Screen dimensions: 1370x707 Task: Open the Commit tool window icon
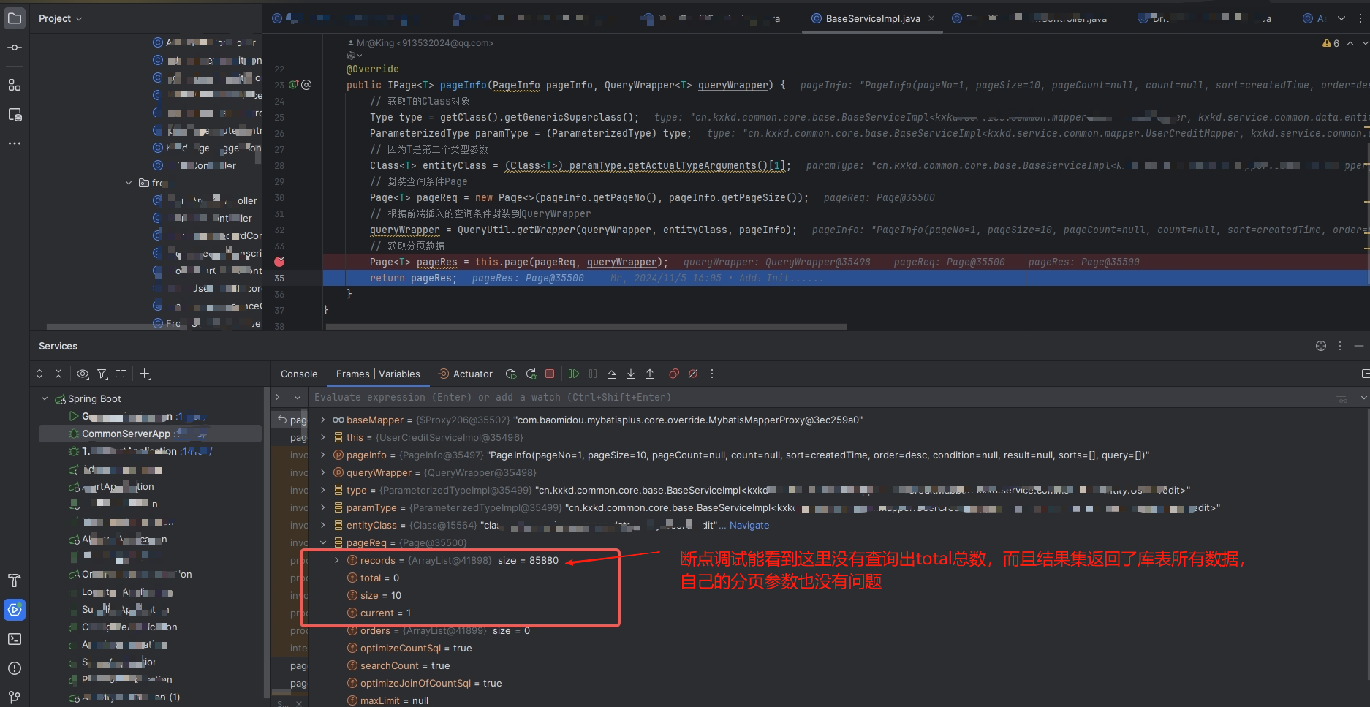(15, 48)
